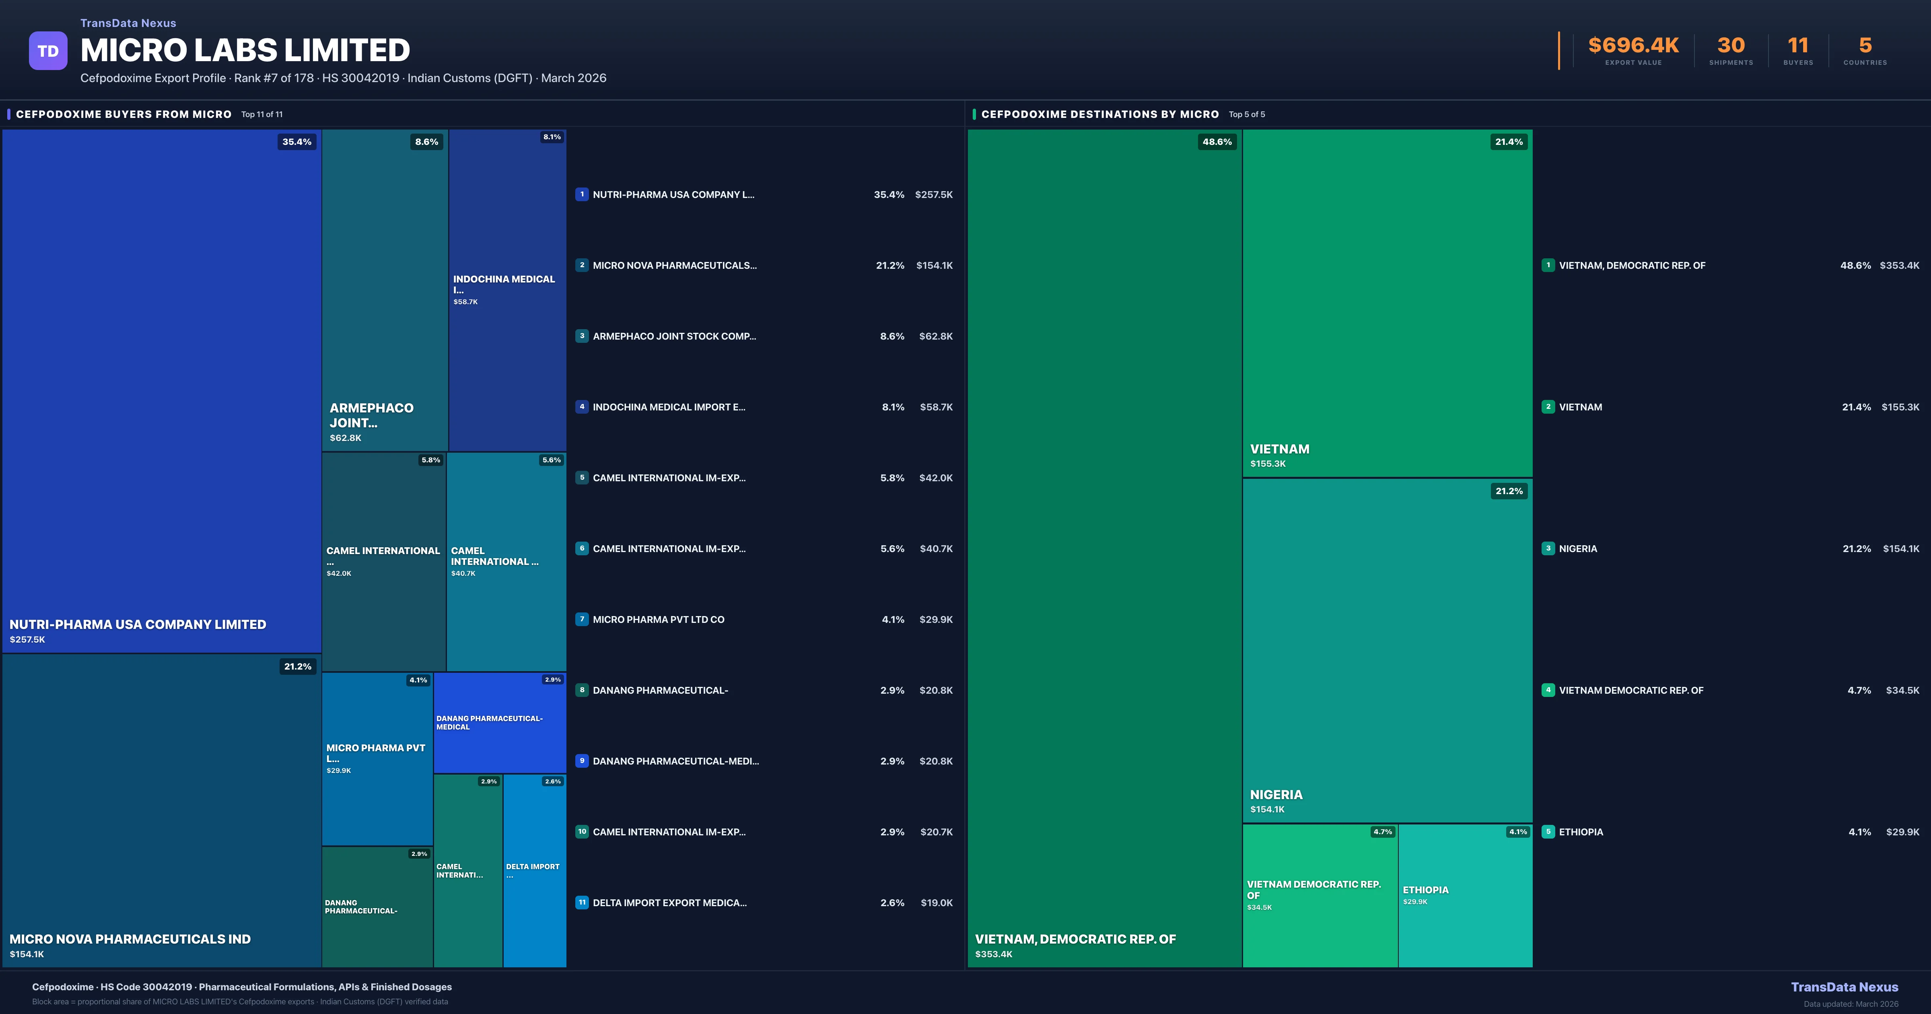Click the Cefpodoxime Destinations By Micro heading
The height and width of the screenshot is (1014, 1931).
1100,114
